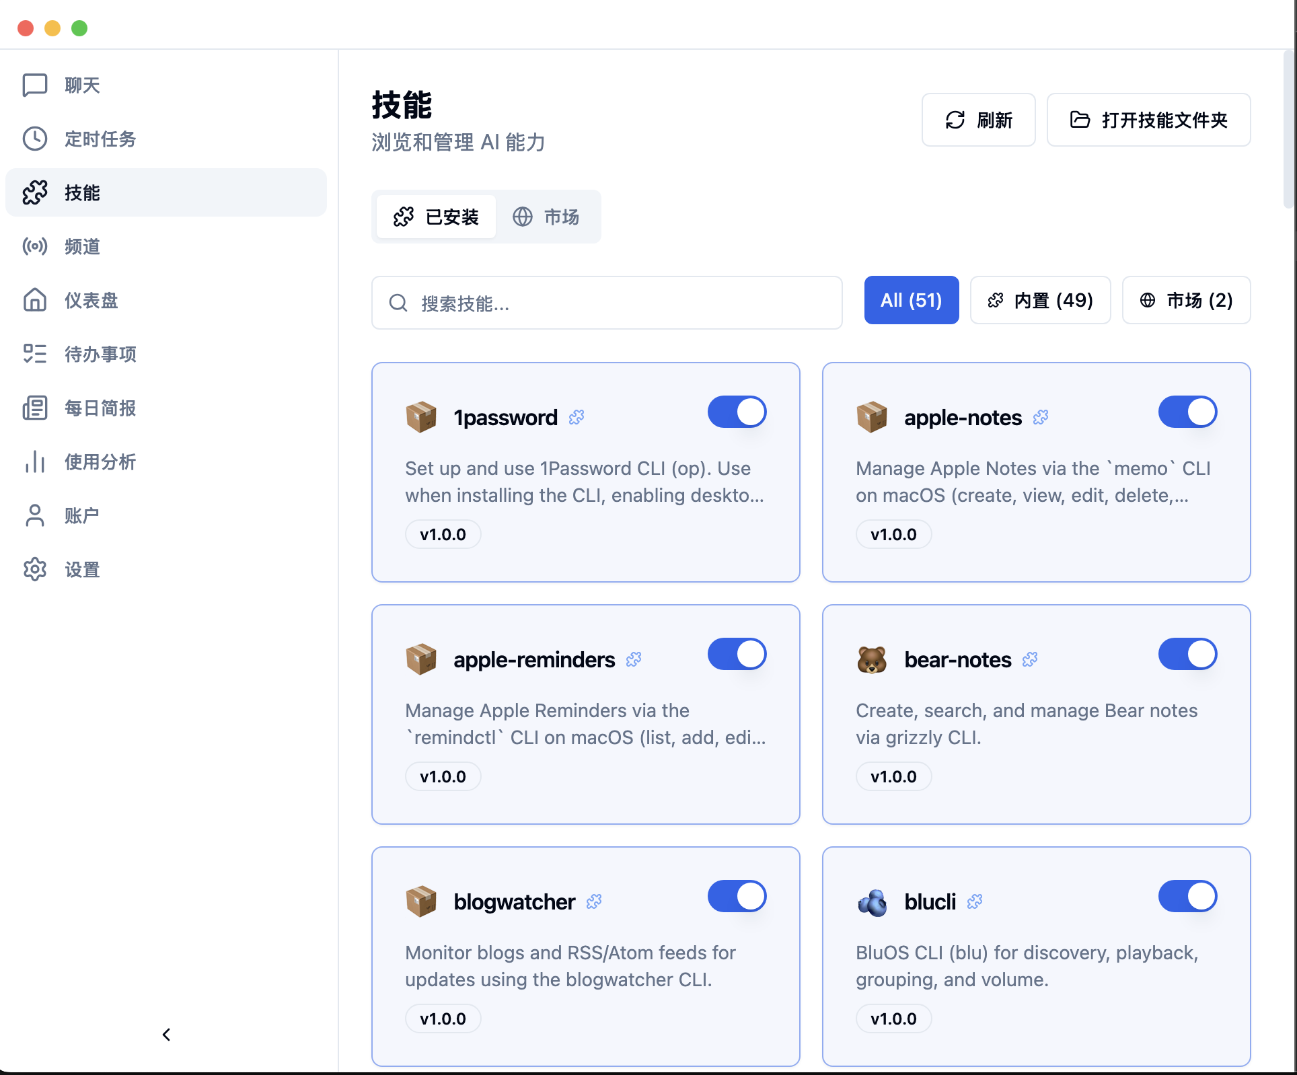The width and height of the screenshot is (1297, 1075).
Task: Open 定时任务 in the sidebar
Action: point(100,139)
